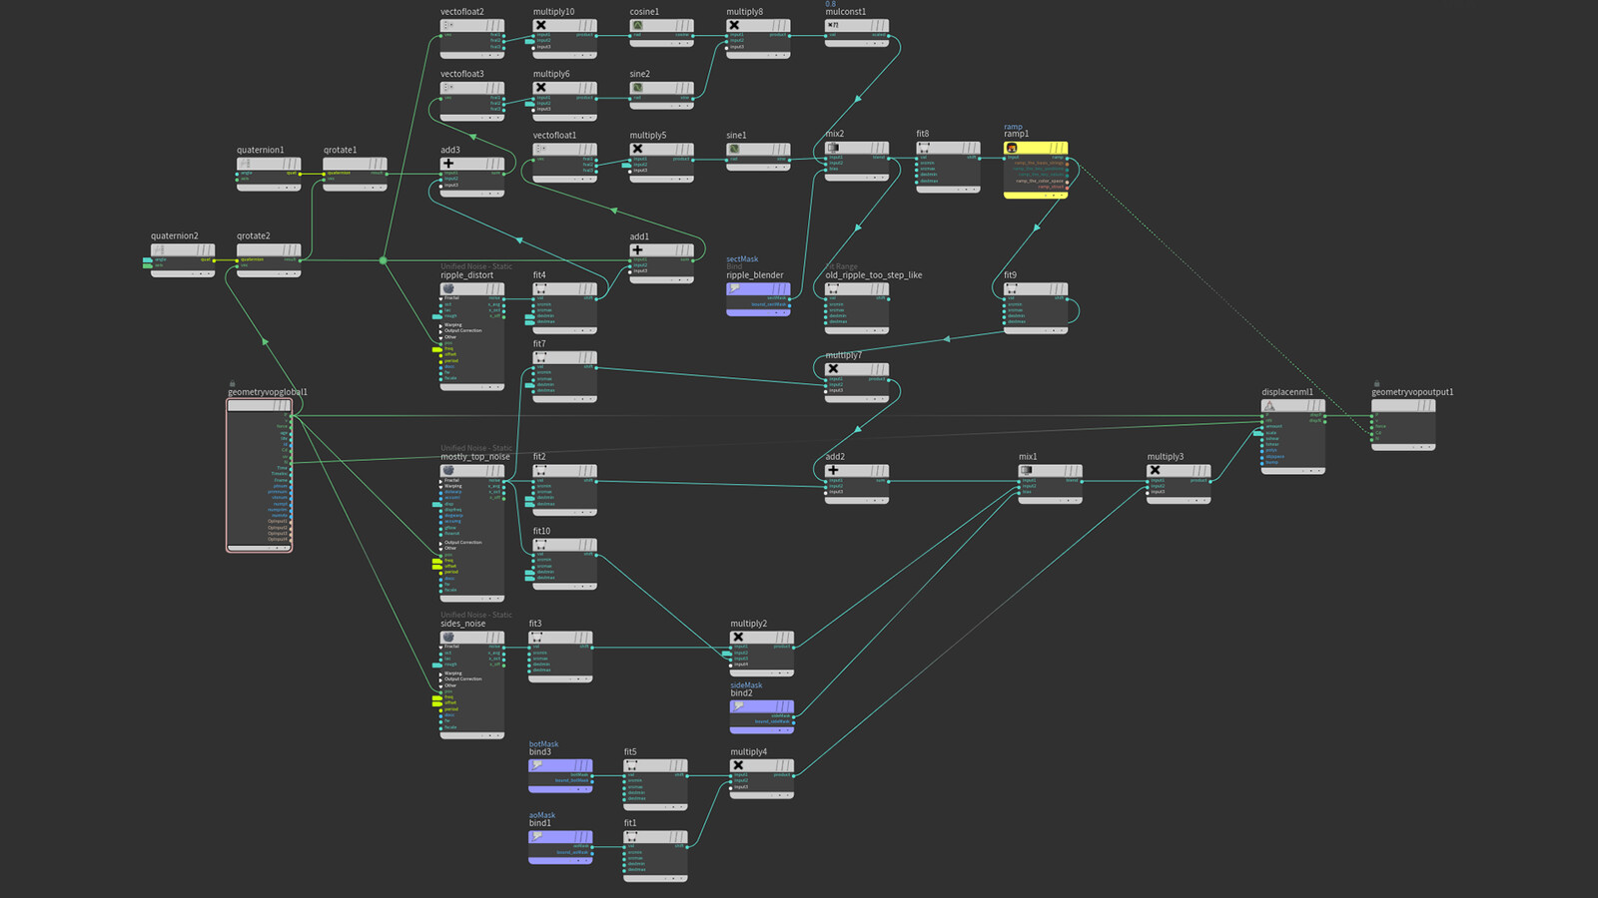Collapse the Other group in ripple_distort
Image resolution: width=1598 pixels, height=898 pixels.
(440, 337)
